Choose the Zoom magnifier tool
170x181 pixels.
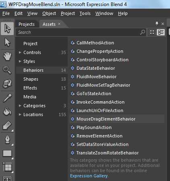pos(7,70)
